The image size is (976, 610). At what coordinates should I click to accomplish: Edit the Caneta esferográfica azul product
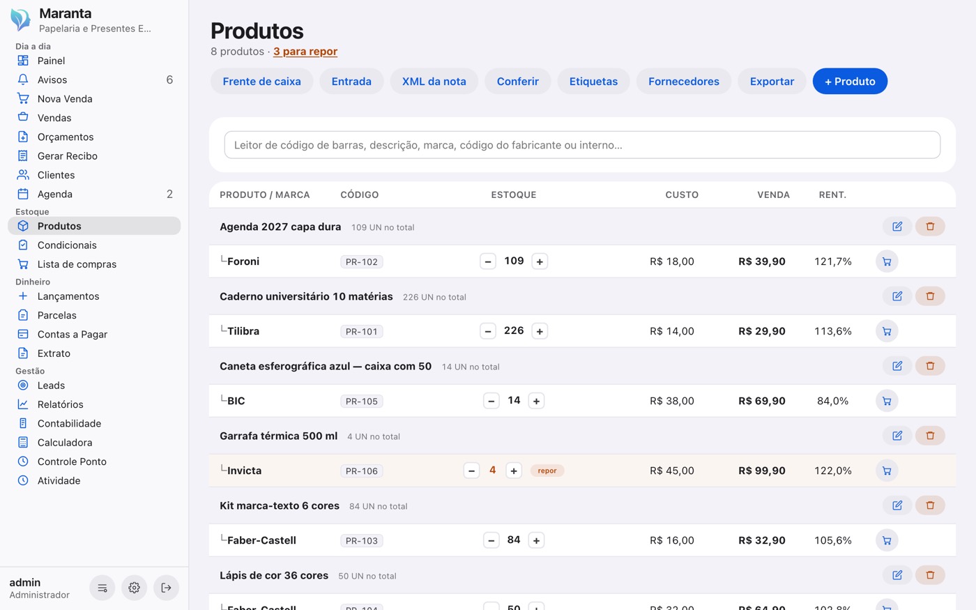click(x=897, y=366)
